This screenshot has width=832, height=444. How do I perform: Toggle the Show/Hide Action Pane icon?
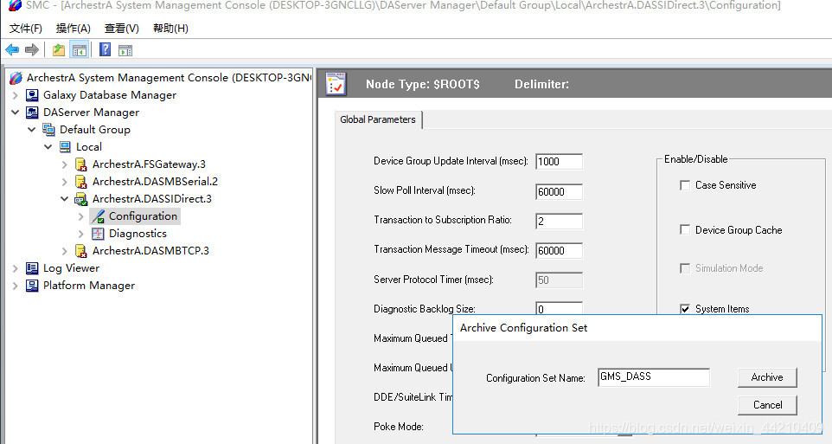125,50
